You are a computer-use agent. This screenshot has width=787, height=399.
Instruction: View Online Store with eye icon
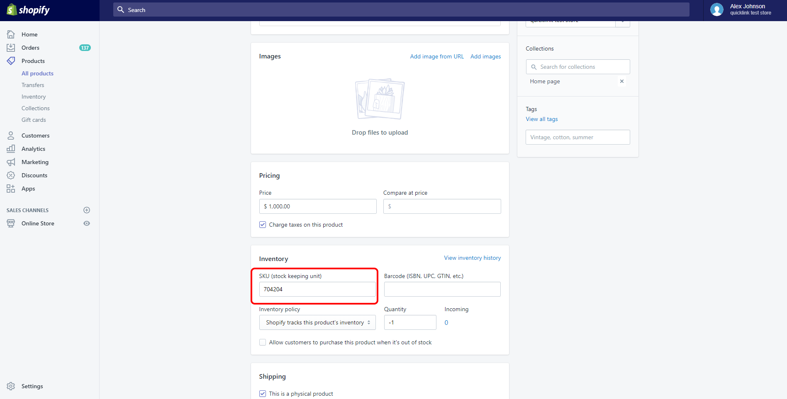click(87, 223)
